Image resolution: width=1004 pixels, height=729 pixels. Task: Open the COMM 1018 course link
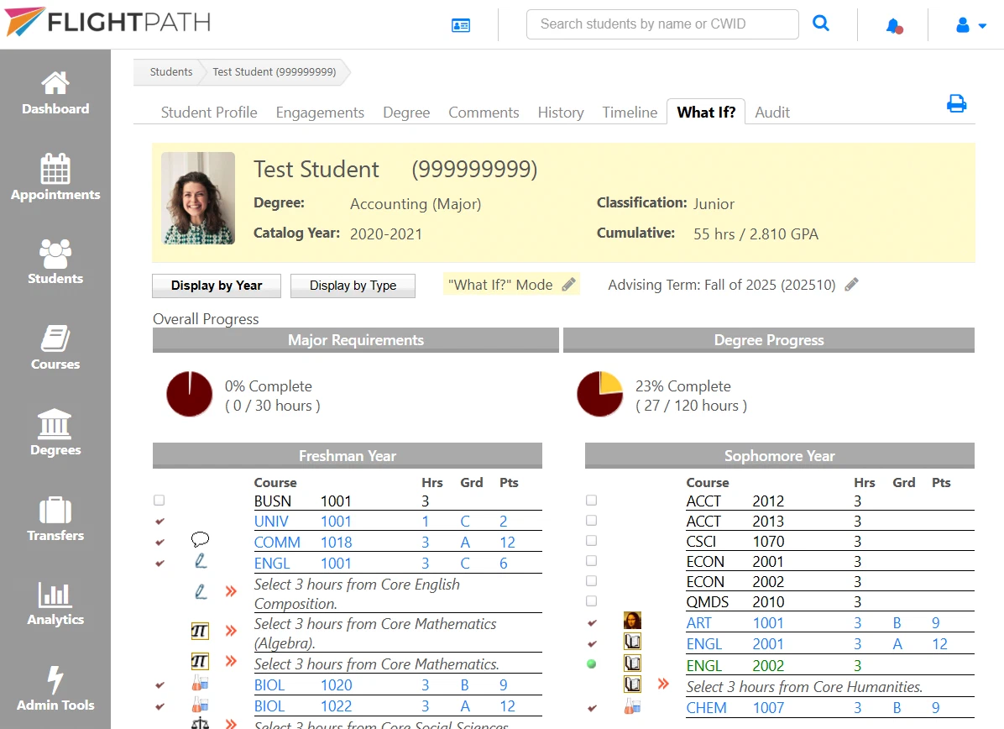pyautogui.click(x=303, y=543)
